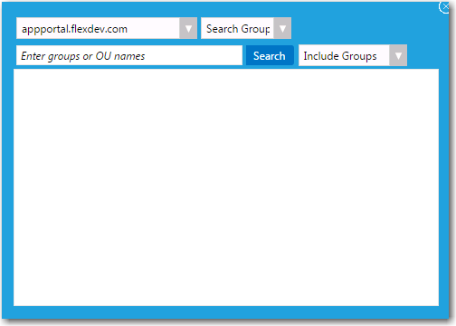Open the Search Group type dropdown
Image resolution: width=456 pixels, height=326 pixels.
click(x=246, y=28)
